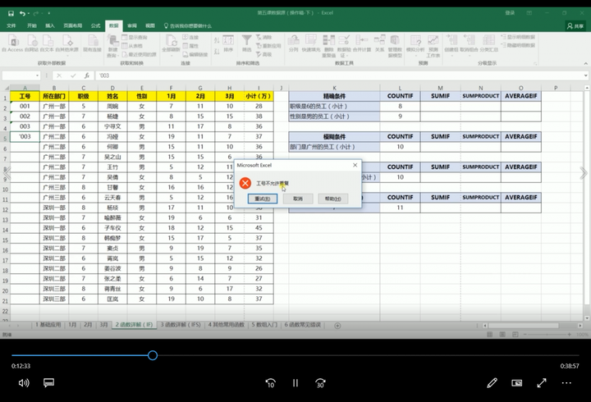The image size is (591, 402).
Task: Toggle video captions icon
Action: coord(48,383)
